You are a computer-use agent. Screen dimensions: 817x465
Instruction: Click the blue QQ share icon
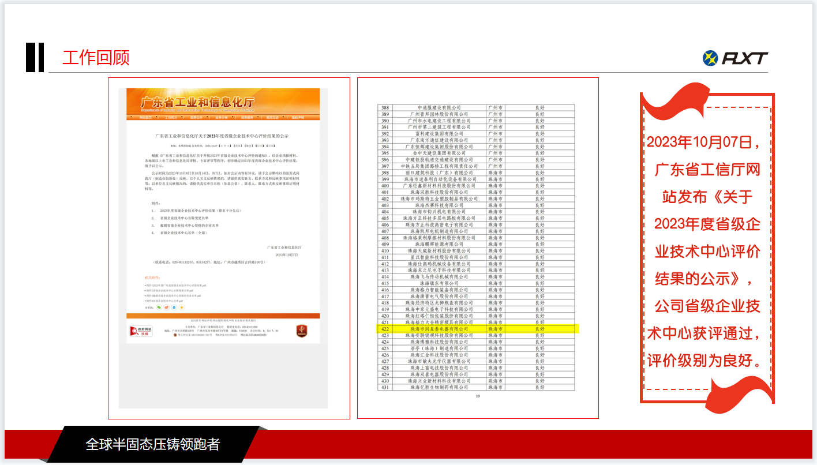tap(174, 307)
